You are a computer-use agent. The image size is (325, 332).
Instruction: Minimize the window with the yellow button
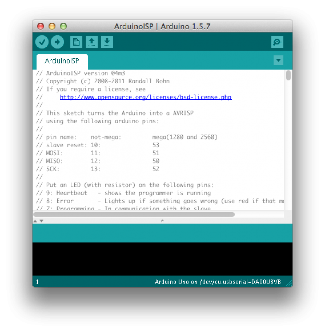click(x=52, y=26)
